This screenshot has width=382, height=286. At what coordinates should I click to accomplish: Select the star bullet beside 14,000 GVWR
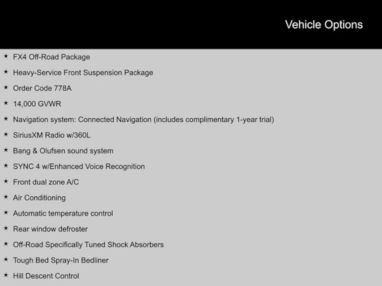click(6, 104)
